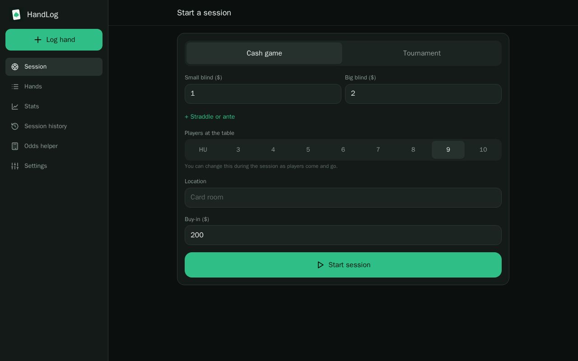Select heads-up (HU) player count

tap(203, 150)
